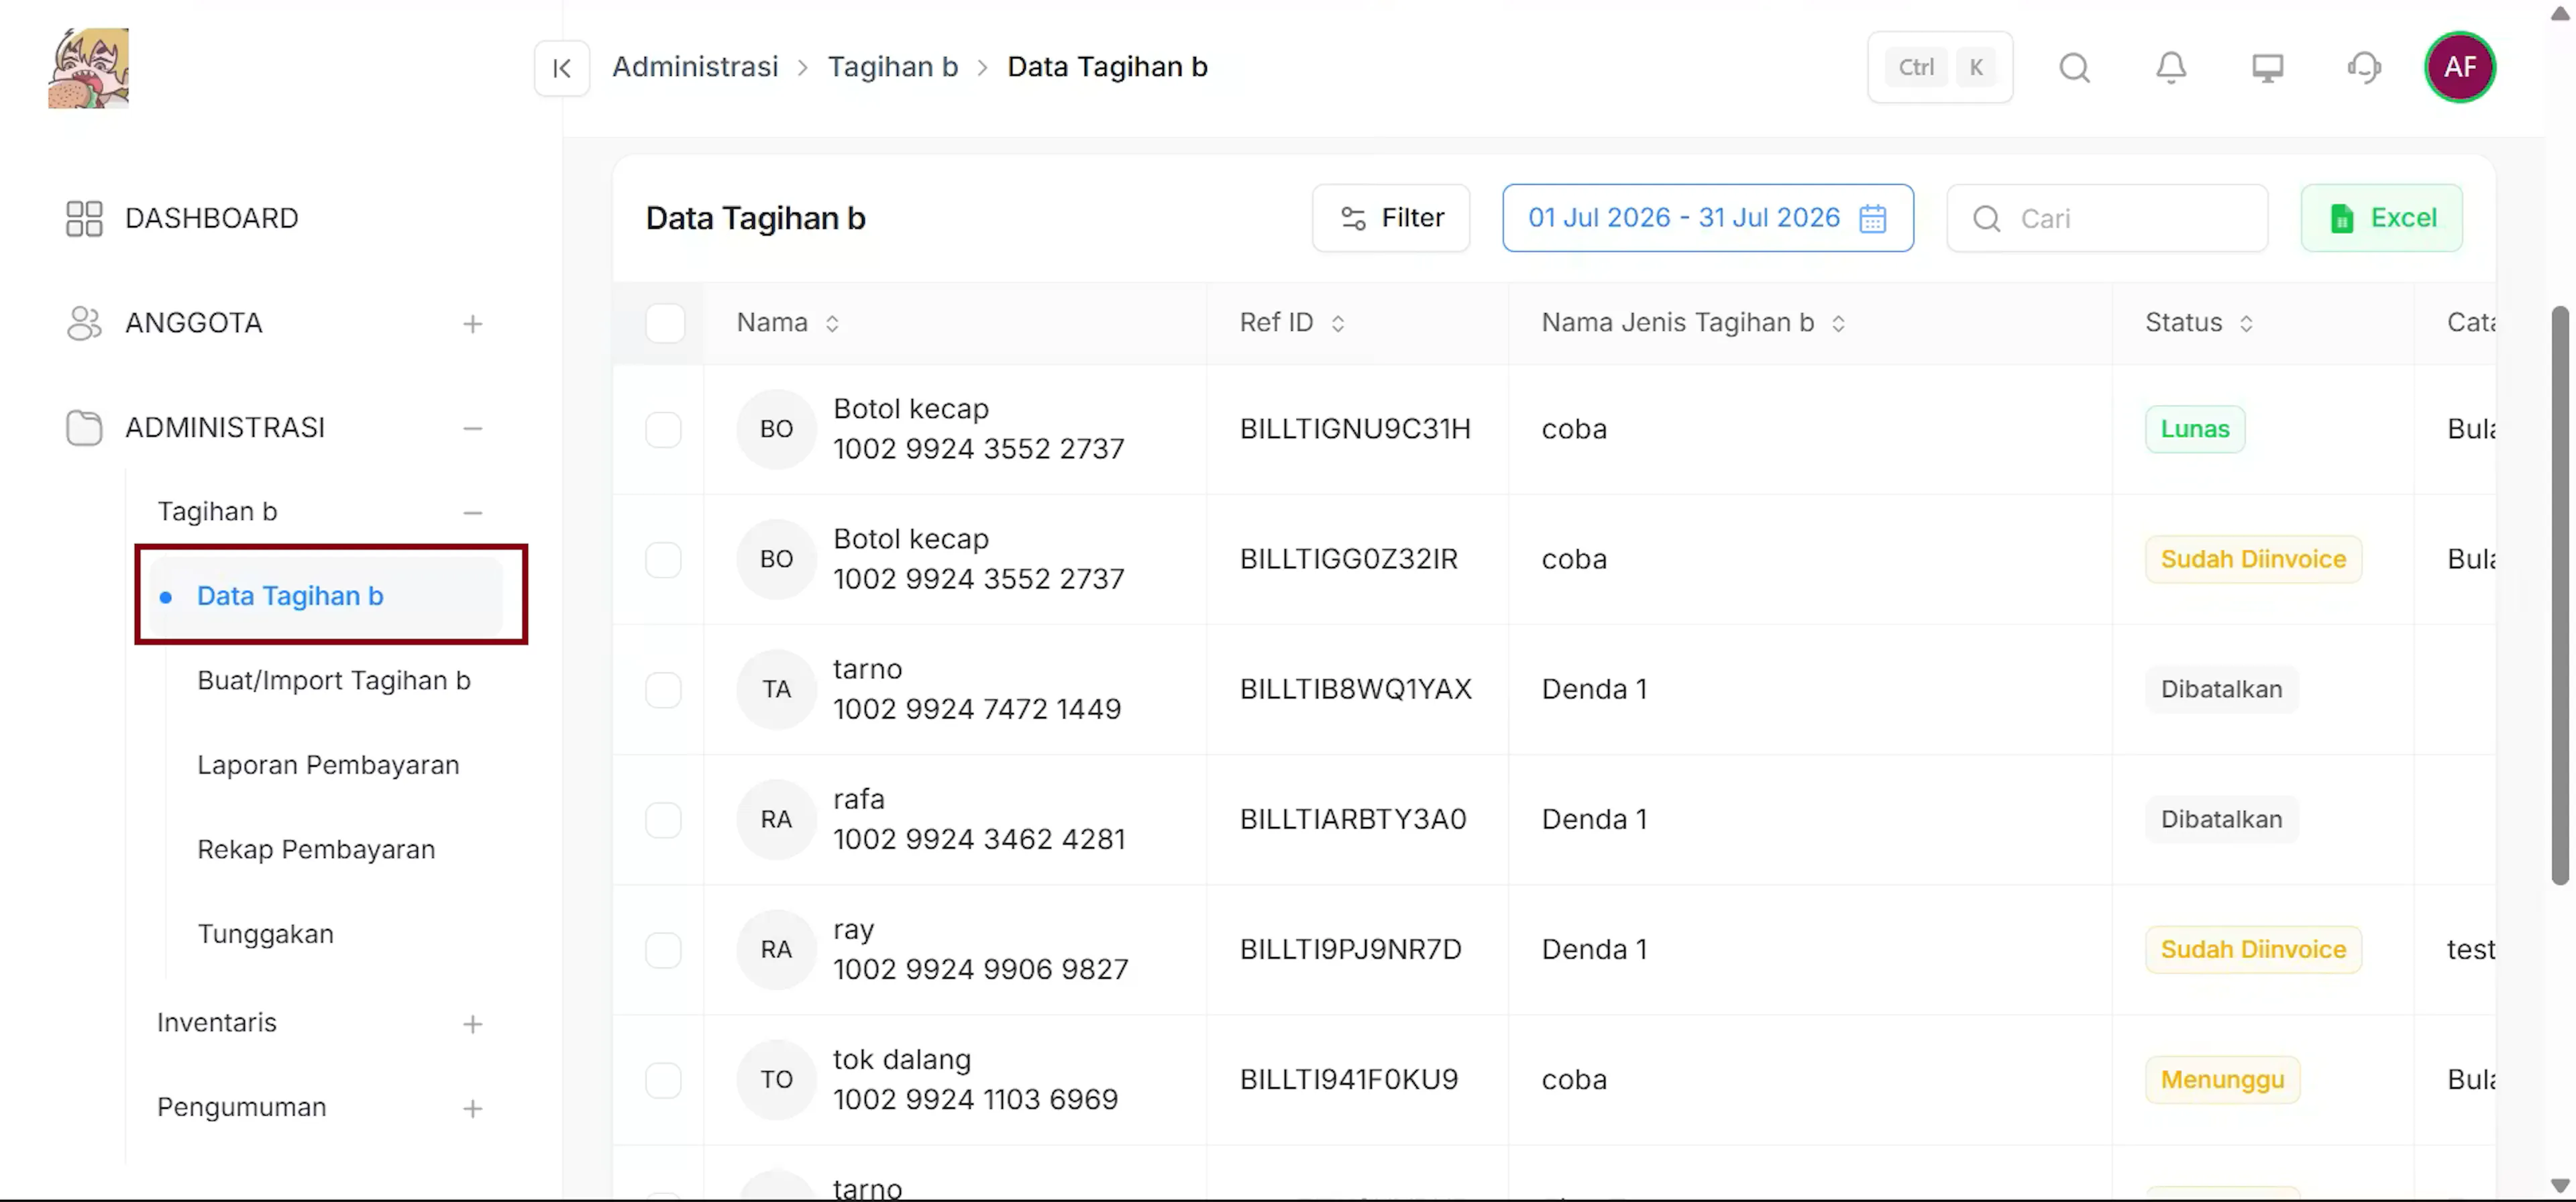Click the Filter button
Screen dimensions: 2576x1202
pyautogui.click(x=1390, y=218)
